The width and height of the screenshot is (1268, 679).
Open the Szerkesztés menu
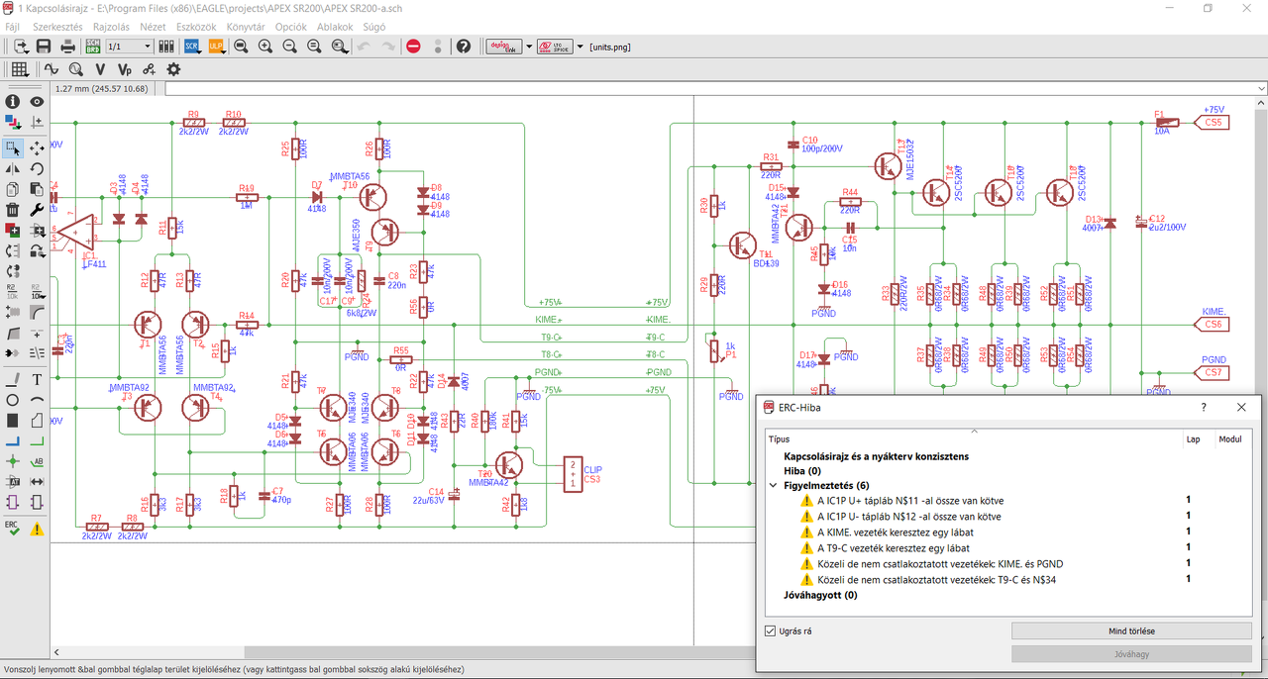pos(57,27)
